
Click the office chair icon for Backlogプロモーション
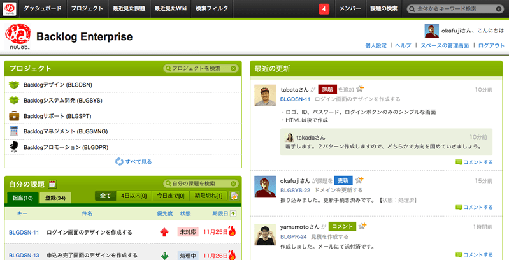[x=14, y=147]
